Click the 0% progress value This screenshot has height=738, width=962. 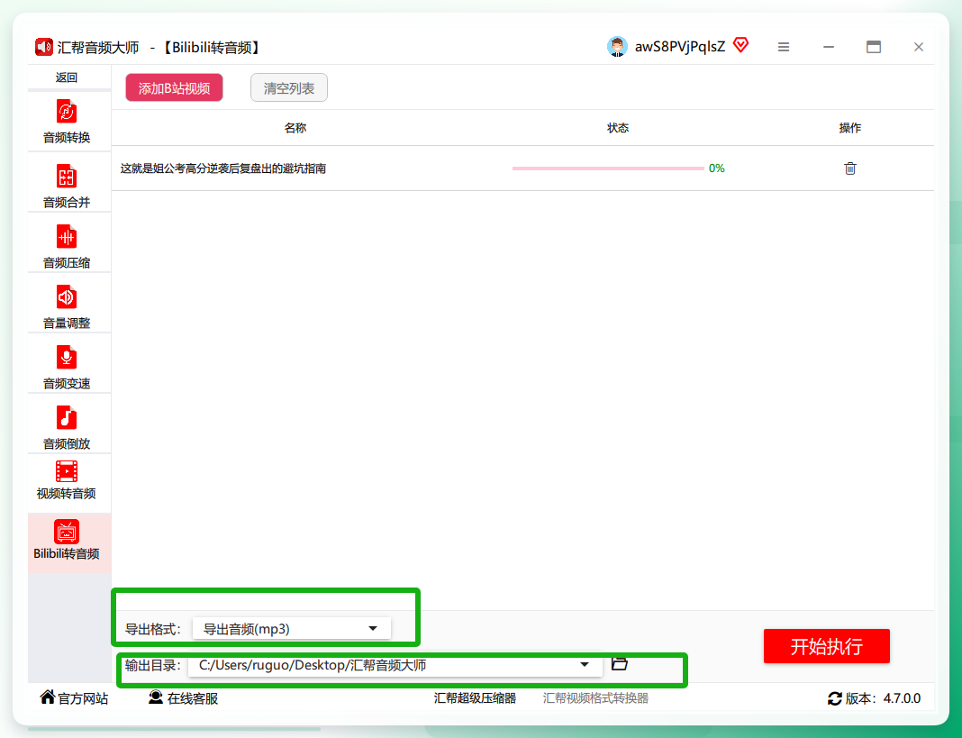point(717,169)
